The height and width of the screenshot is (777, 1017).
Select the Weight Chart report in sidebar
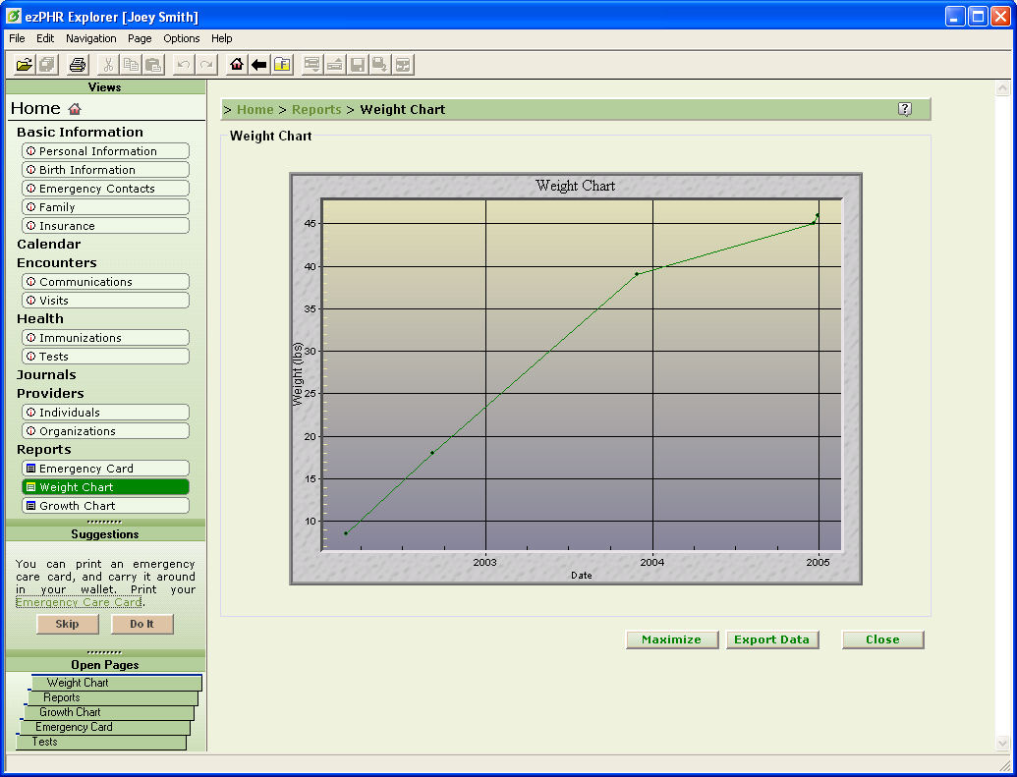[106, 487]
